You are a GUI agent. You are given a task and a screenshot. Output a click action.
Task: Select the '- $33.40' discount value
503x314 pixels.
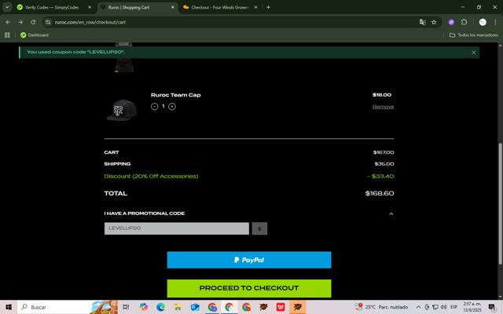tap(380, 176)
